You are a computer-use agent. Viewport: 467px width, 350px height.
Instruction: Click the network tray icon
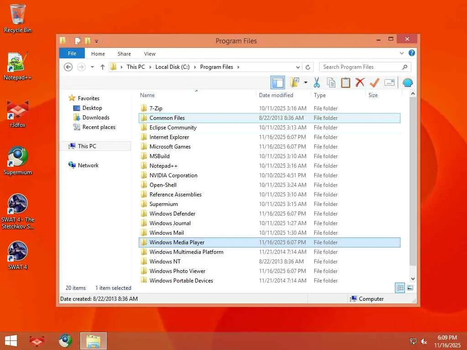click(x=413, y=341)
